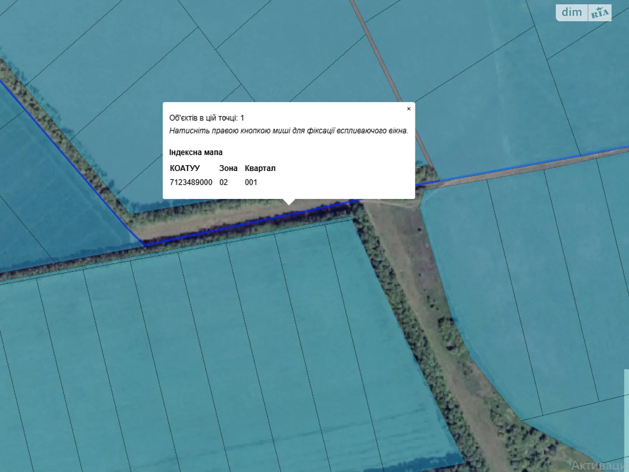The height and width of the screenshot is (472, 629).
Task: Click the Квартал value 001
Action: coord(251,182)
